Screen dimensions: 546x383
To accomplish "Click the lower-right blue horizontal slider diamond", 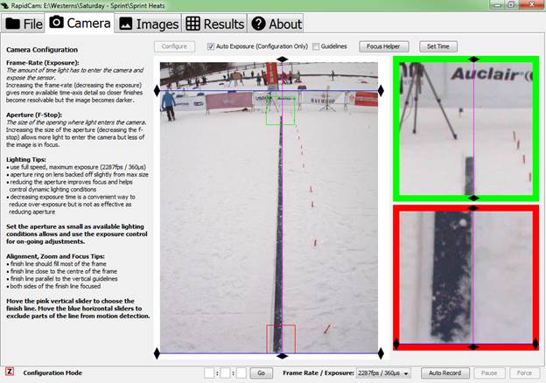I will pyautogui.click(x=382, y=352).
